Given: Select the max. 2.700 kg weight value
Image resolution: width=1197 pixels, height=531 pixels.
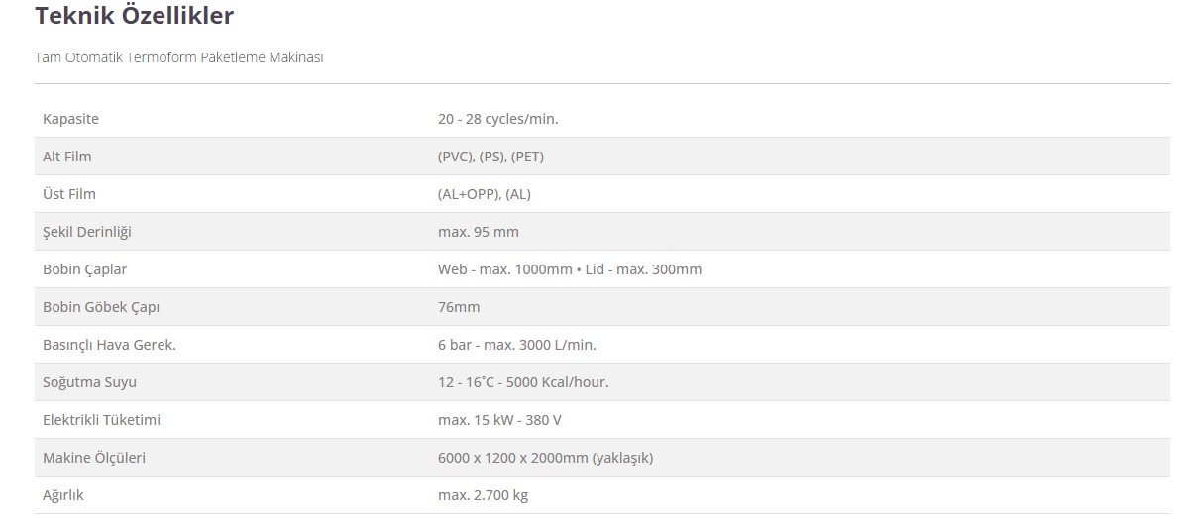Looking at the screenshot, I should tap(483, 495).
